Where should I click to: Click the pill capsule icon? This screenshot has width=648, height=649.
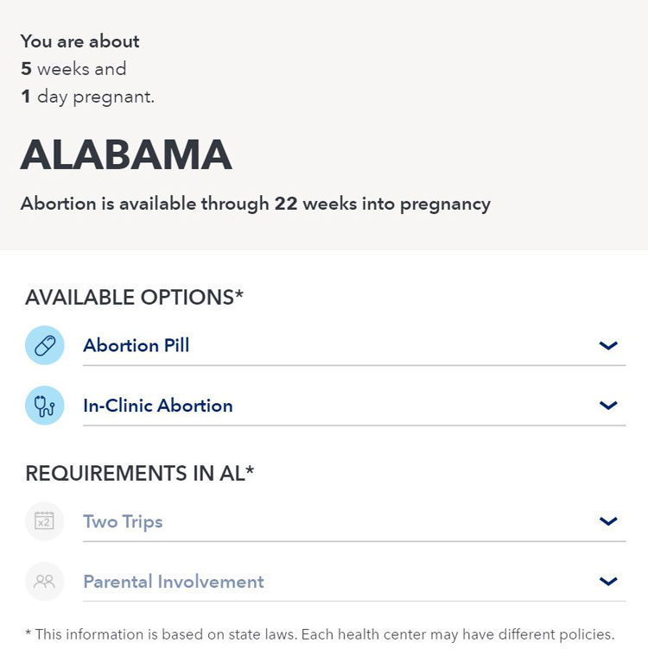click(45, 345)
